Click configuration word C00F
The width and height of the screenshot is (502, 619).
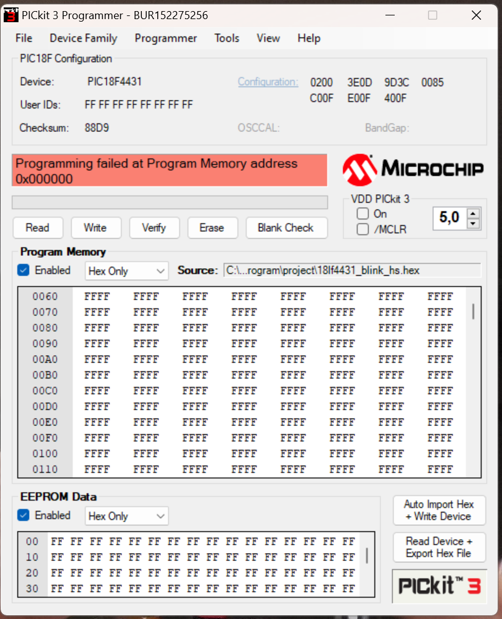(x=321, y=98)
